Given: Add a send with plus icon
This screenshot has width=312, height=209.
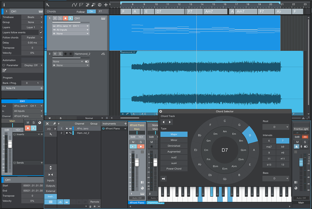Looking at the screenshot, I should (42, 163).
